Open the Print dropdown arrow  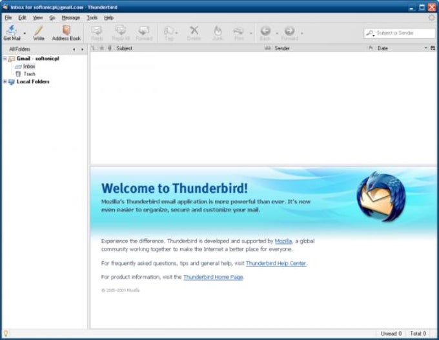point(251,33)
